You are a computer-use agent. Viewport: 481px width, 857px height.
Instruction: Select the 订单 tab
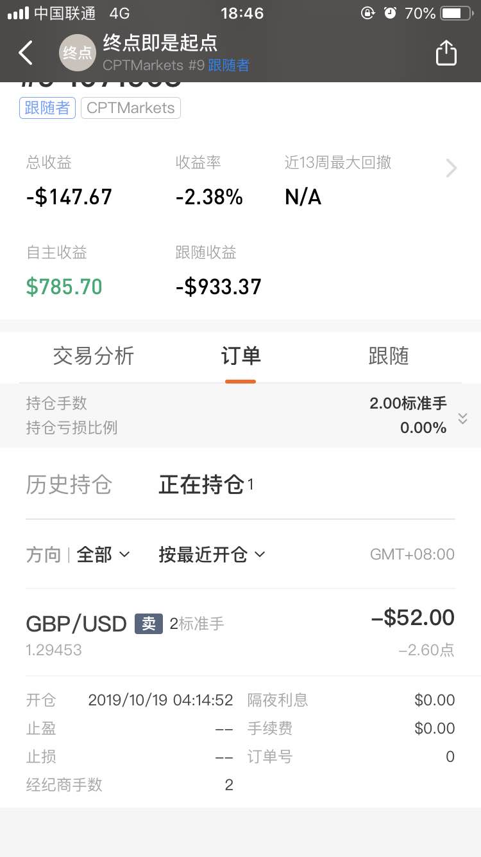240,356
